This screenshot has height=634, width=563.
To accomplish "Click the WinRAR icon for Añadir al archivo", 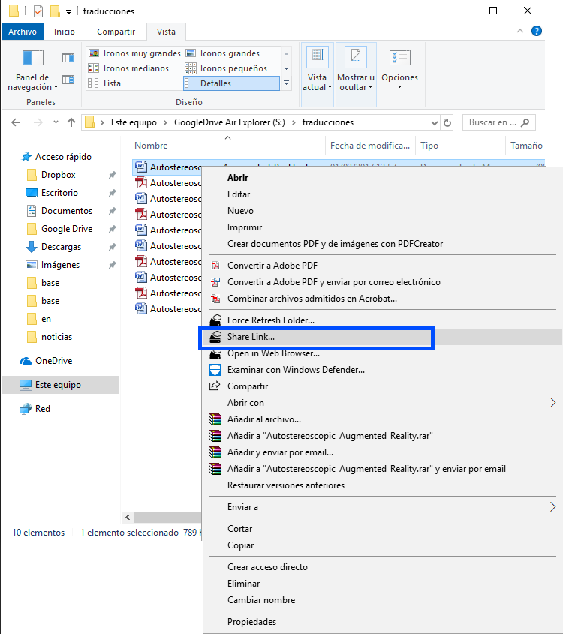I will pyautogui.click(x=216, y=419).
